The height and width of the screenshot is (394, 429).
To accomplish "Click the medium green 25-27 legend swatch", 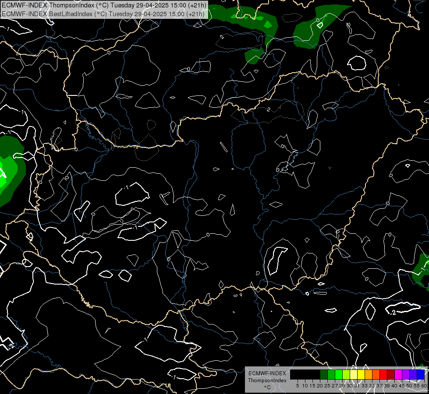I will point(331,374).
